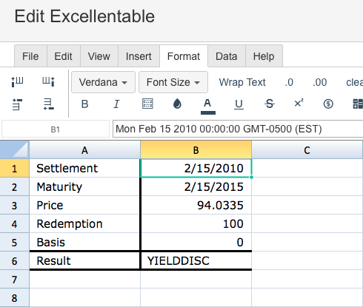
Task: Click the font color A swatch
Action: click(x=208, y=106)
